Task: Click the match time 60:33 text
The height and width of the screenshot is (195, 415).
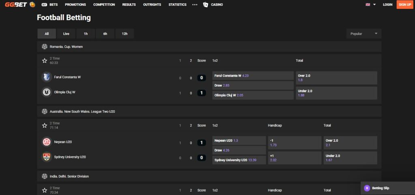Action: click(54, 63)
